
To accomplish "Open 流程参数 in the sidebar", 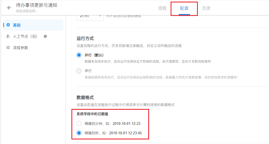I will [20, 48].
